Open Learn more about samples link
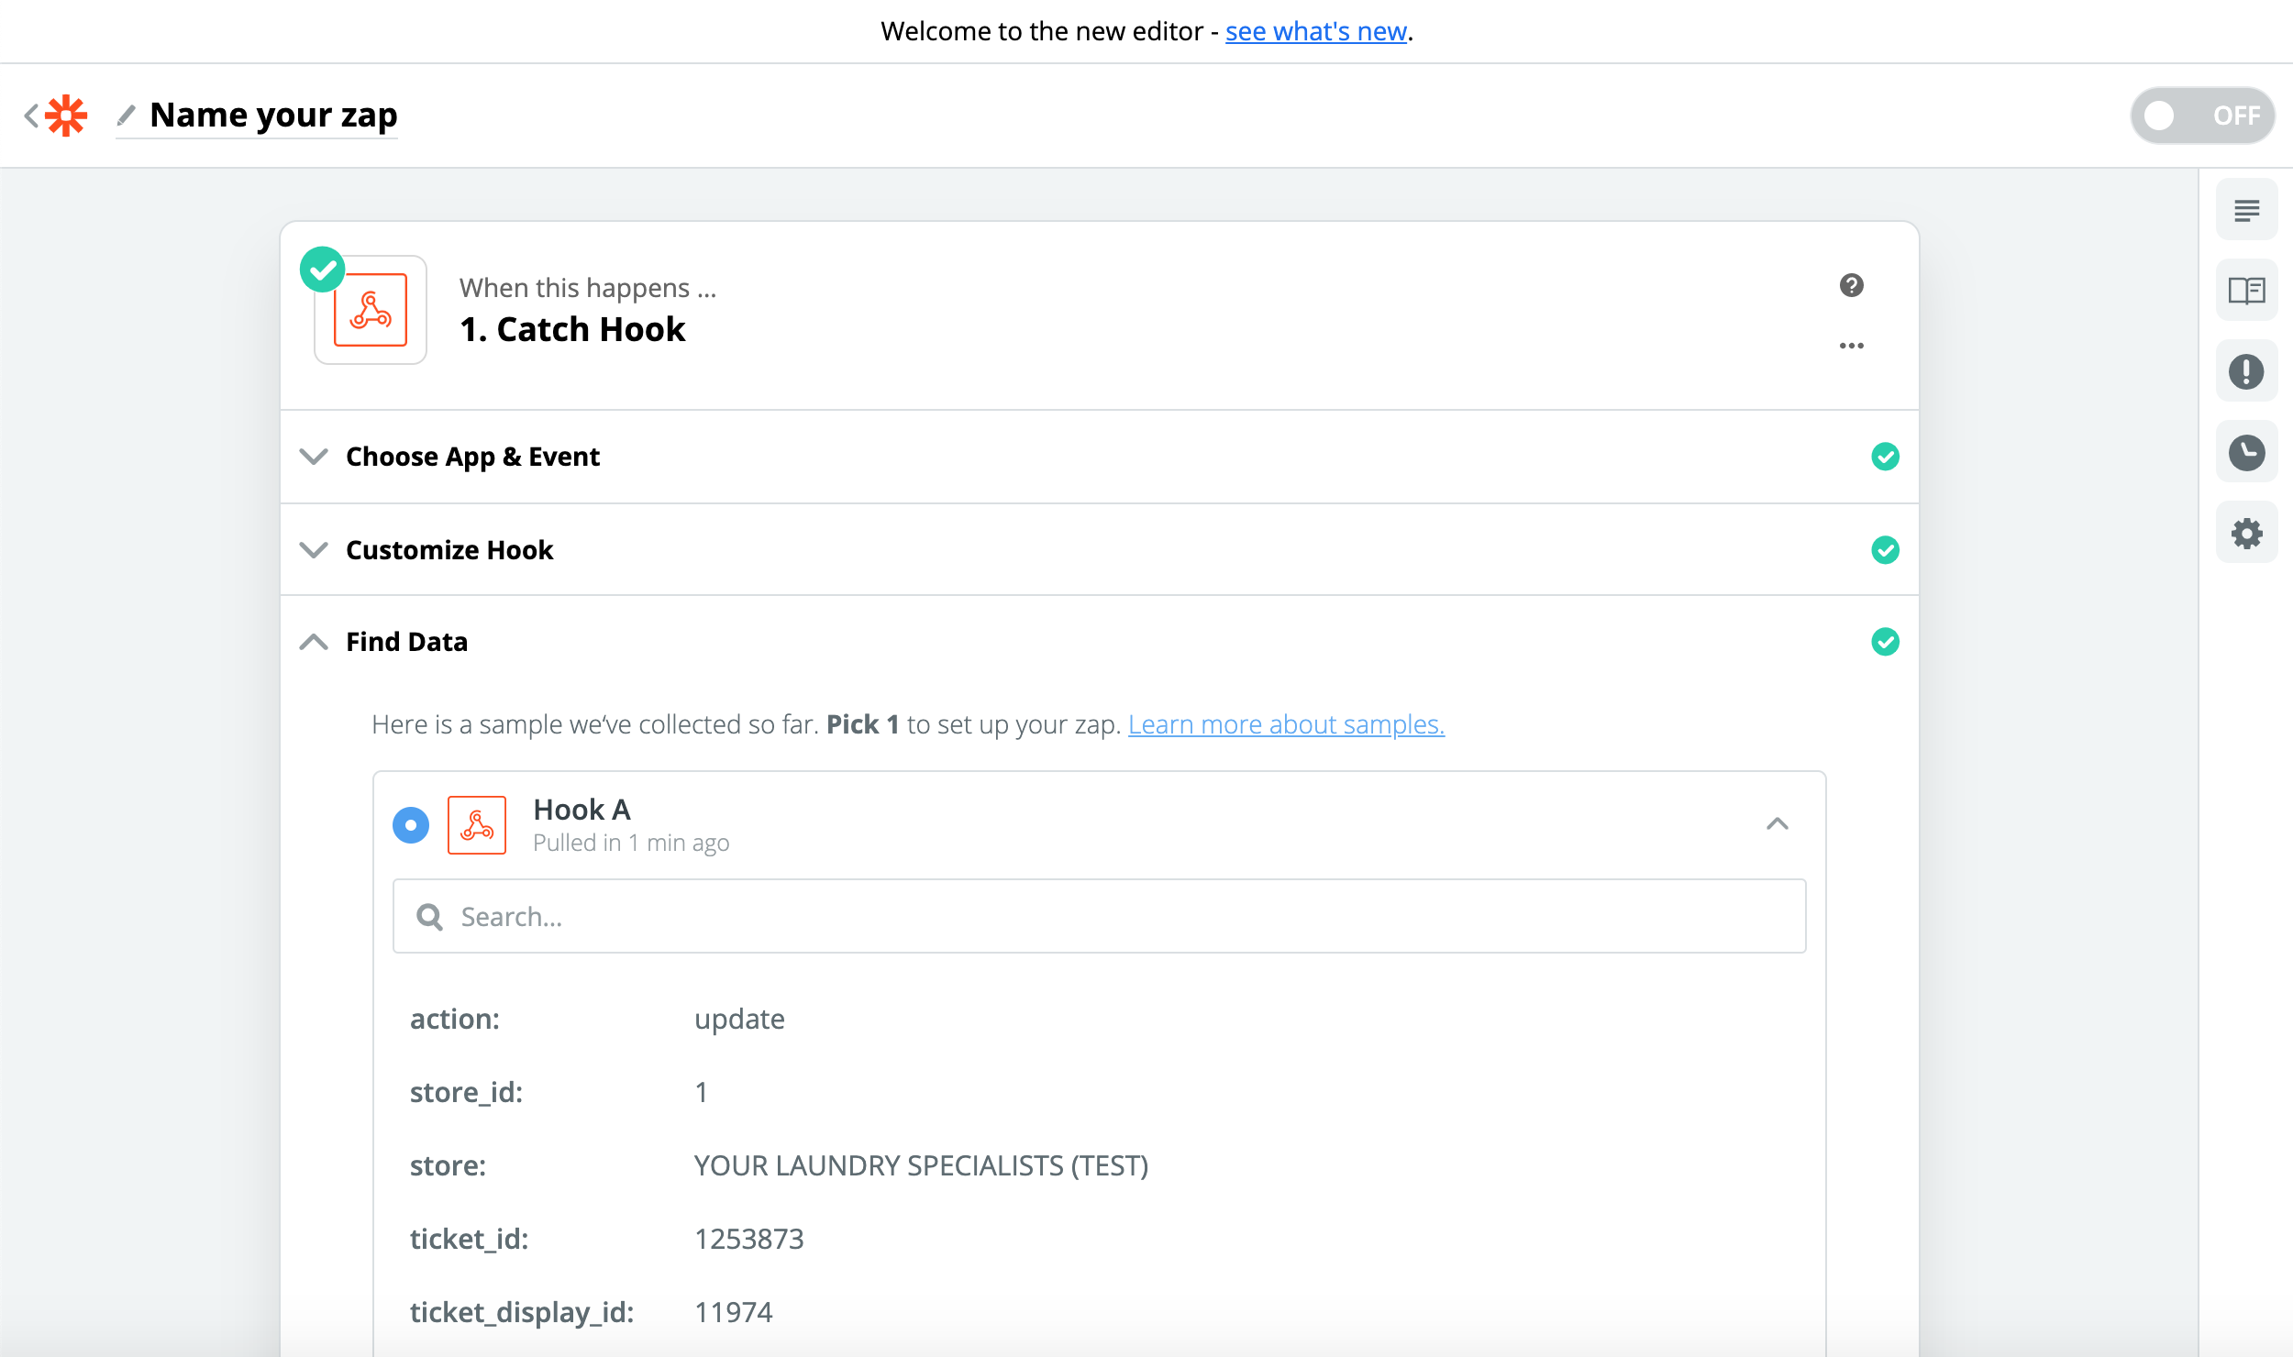The width and height of the screenshot is (2293, 1357). pyautogui.click(x=1286, y=724)
